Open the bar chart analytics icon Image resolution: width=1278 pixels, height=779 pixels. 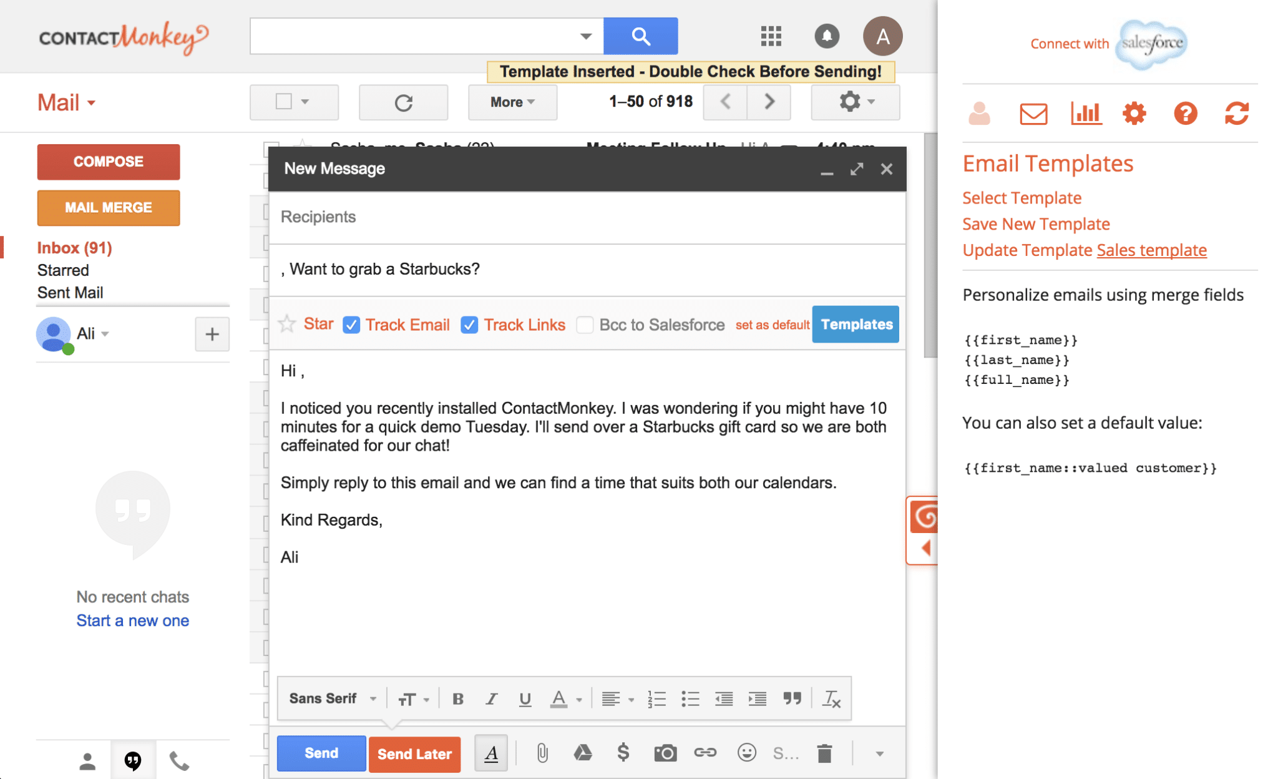pyautogui.click(x=1086, y=114)
